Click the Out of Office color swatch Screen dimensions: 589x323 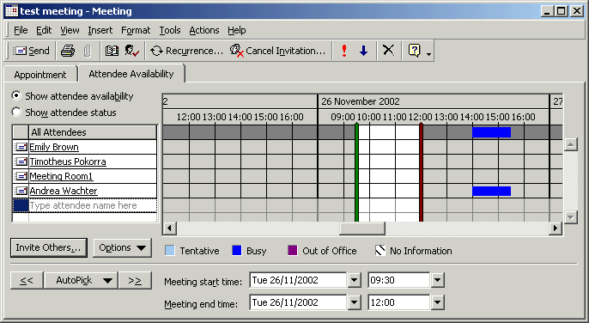[x=292, y=251]
